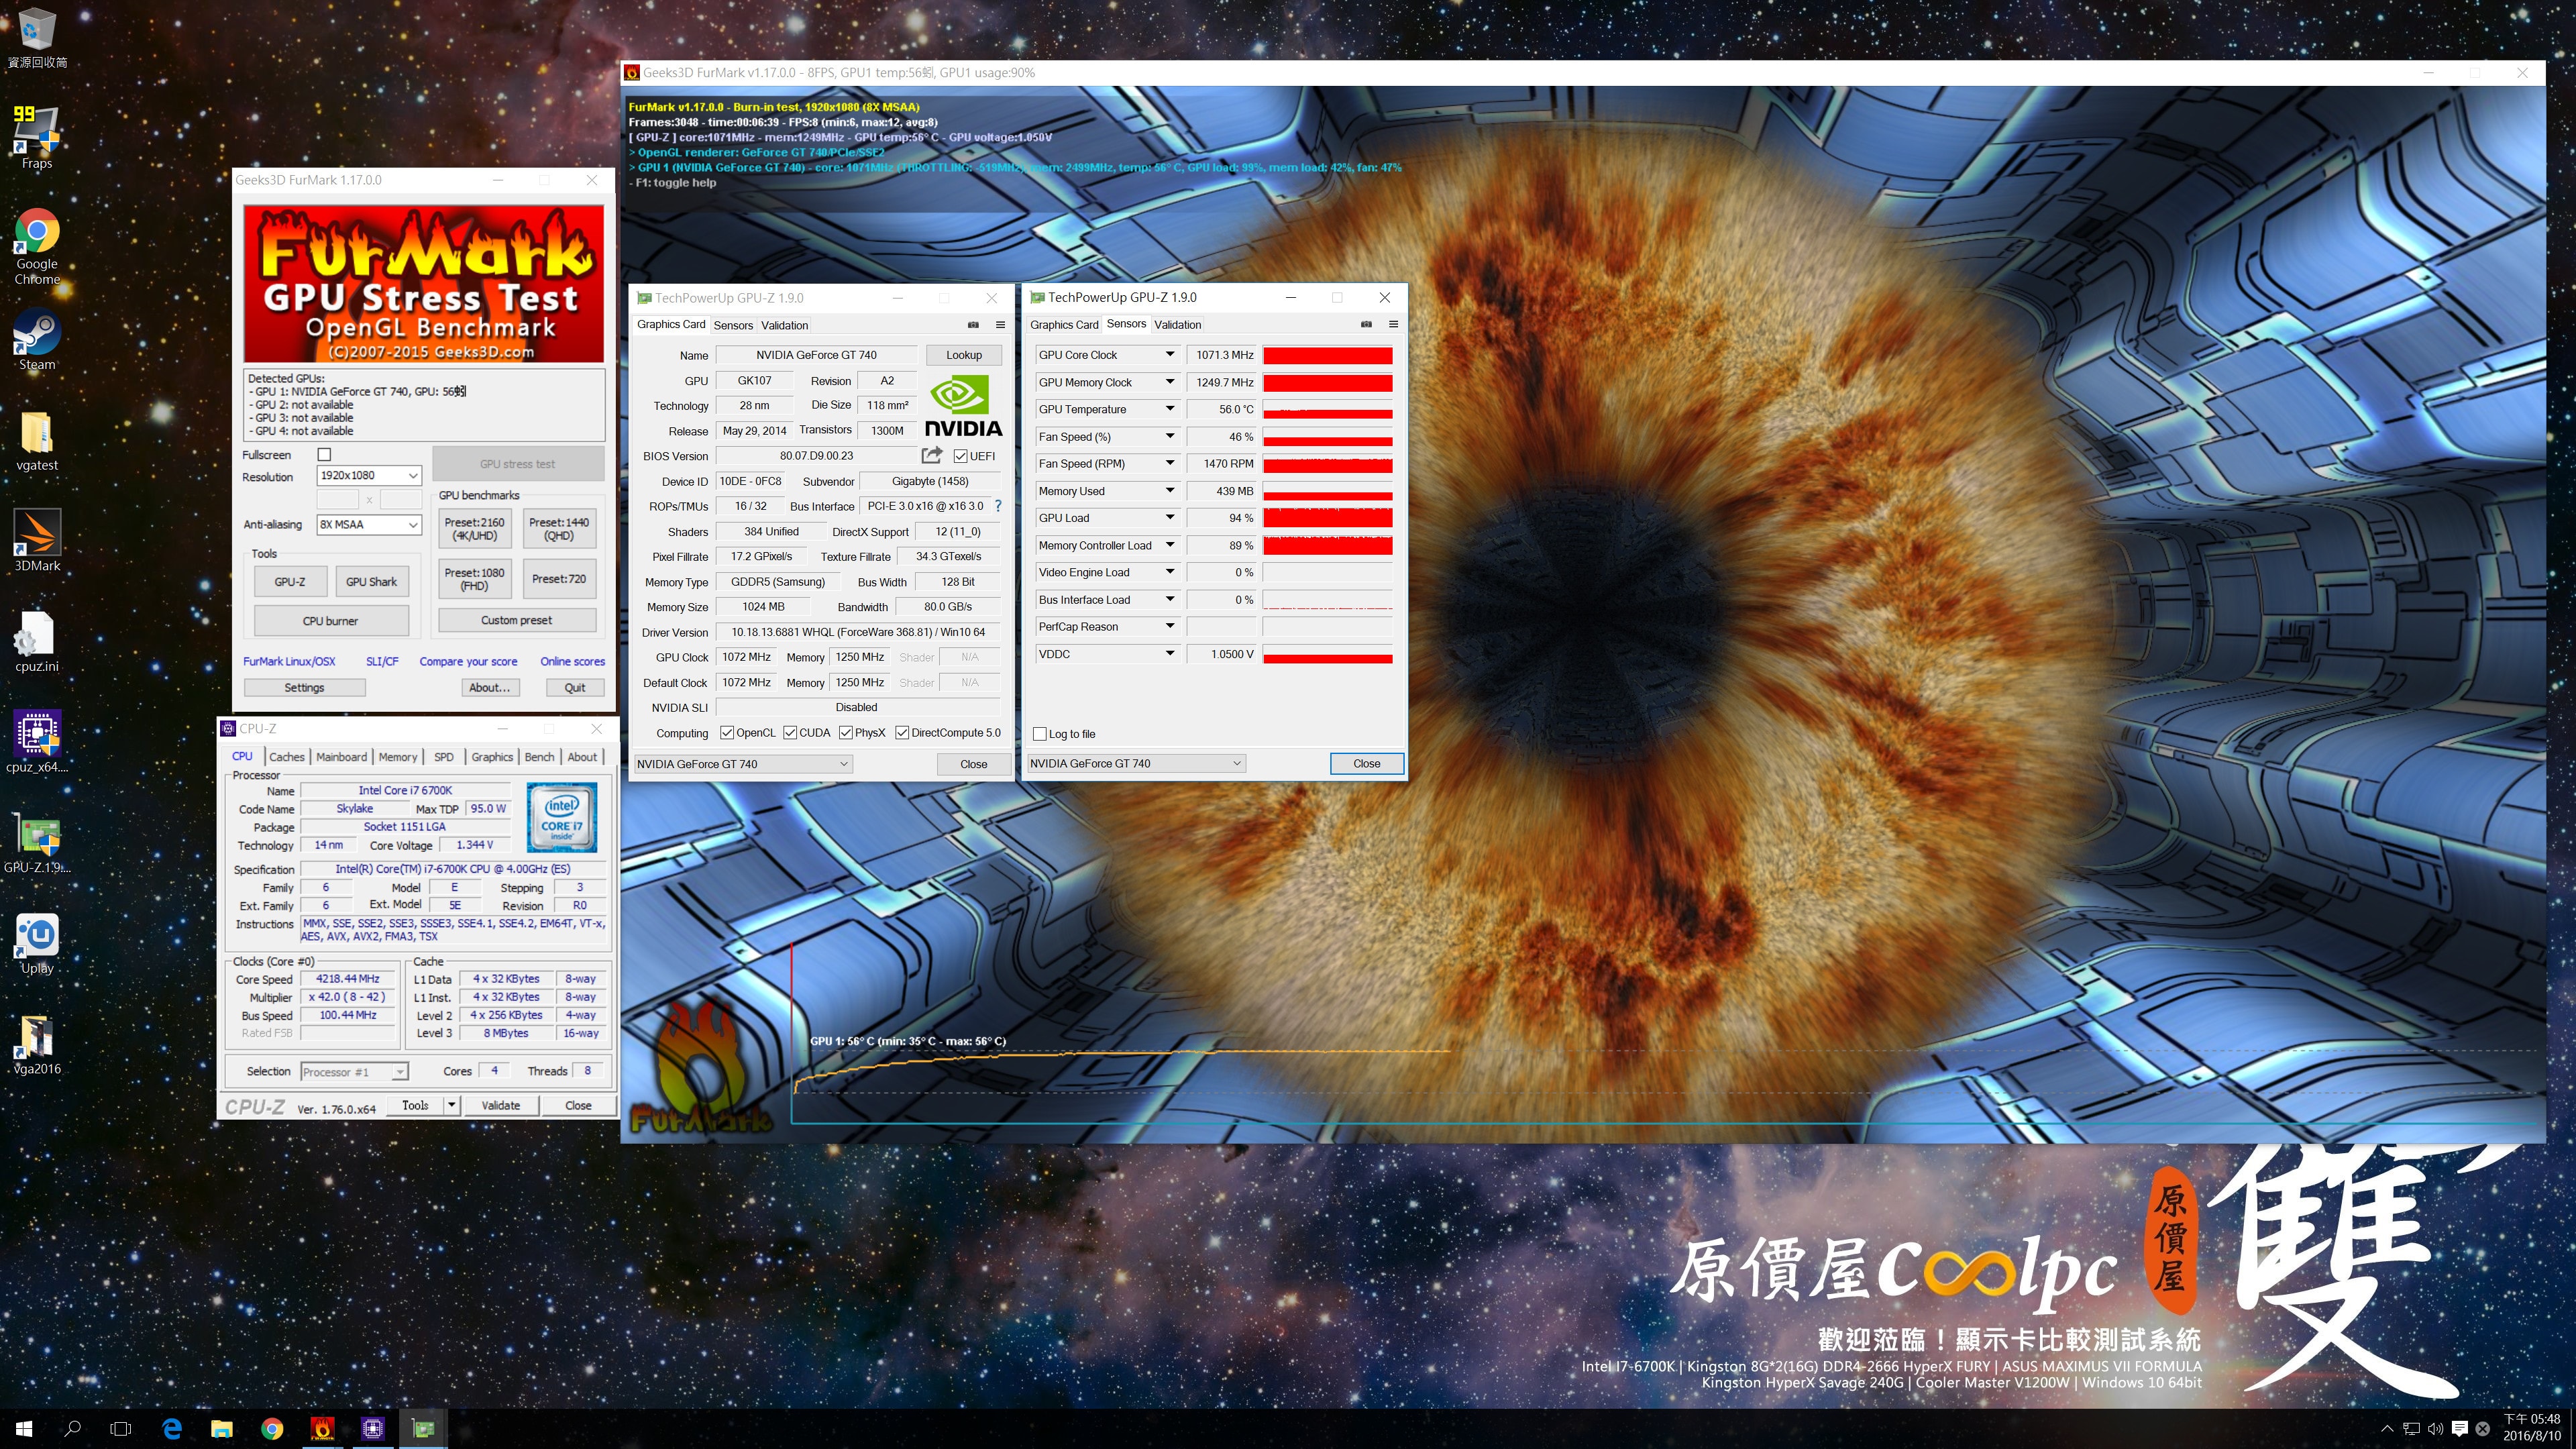Enable the Fullscreen checkbox in FurMark

pyautogui.click(x=324, y=455)
